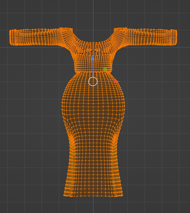Click the bottom-left corner of the skirt hem
Screen dimensions: 190x213
pos(64,195)
